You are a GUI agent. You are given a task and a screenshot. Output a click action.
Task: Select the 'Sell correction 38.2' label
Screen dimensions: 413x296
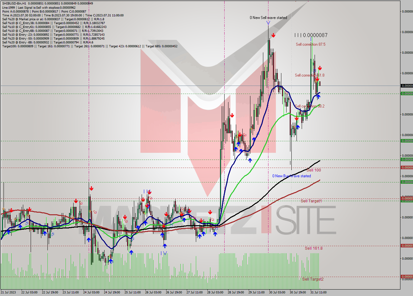tap(309, 106)
